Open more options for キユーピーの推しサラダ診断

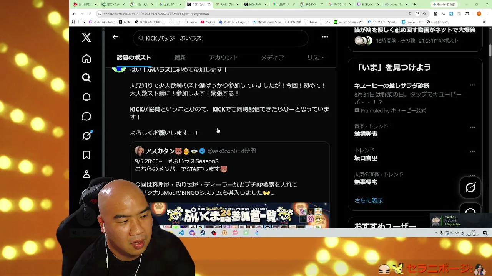click(473, 85)
